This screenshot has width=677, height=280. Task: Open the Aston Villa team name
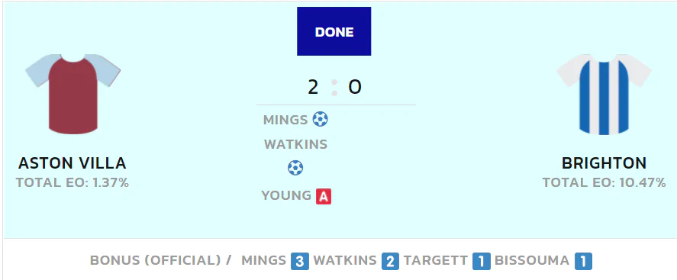coord(72,163)
